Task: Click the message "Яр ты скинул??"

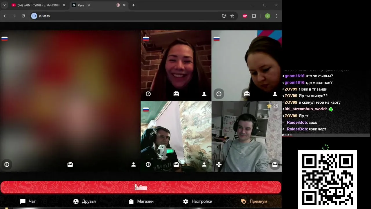Action: pyautogui.click(x=313, y=96)
